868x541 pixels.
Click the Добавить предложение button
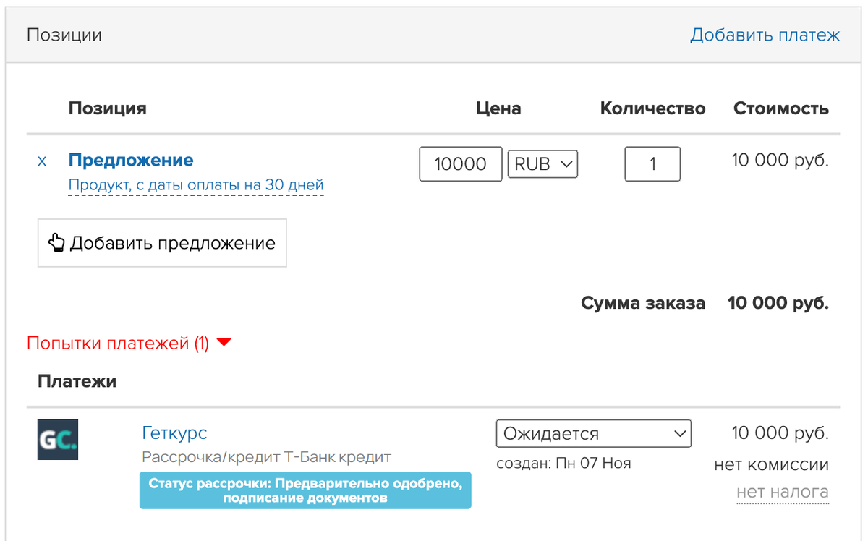tap(162, 243)
